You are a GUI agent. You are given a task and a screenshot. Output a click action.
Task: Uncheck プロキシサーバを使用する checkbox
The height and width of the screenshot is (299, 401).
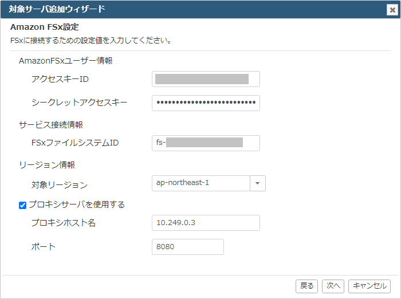22,205
